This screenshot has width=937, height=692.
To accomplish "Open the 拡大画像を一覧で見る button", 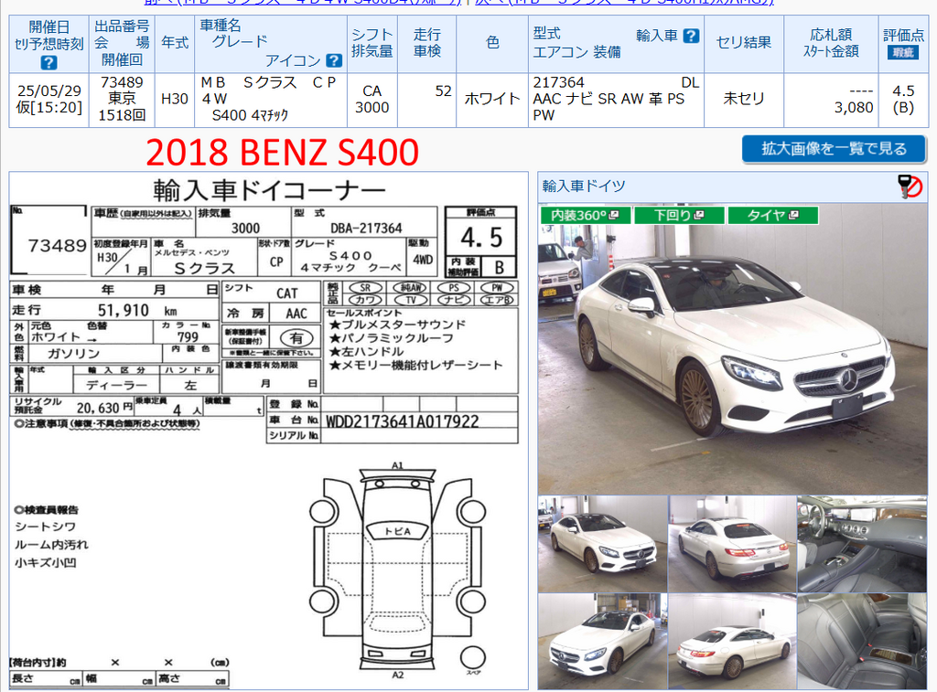I will pos(835,149).
